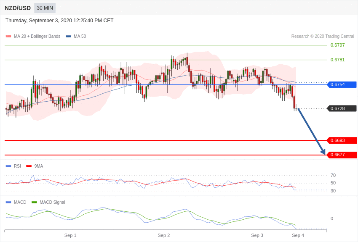Click the date line 'Thursday, September 3, 2020 12:25:40 PM CET'

59,21
